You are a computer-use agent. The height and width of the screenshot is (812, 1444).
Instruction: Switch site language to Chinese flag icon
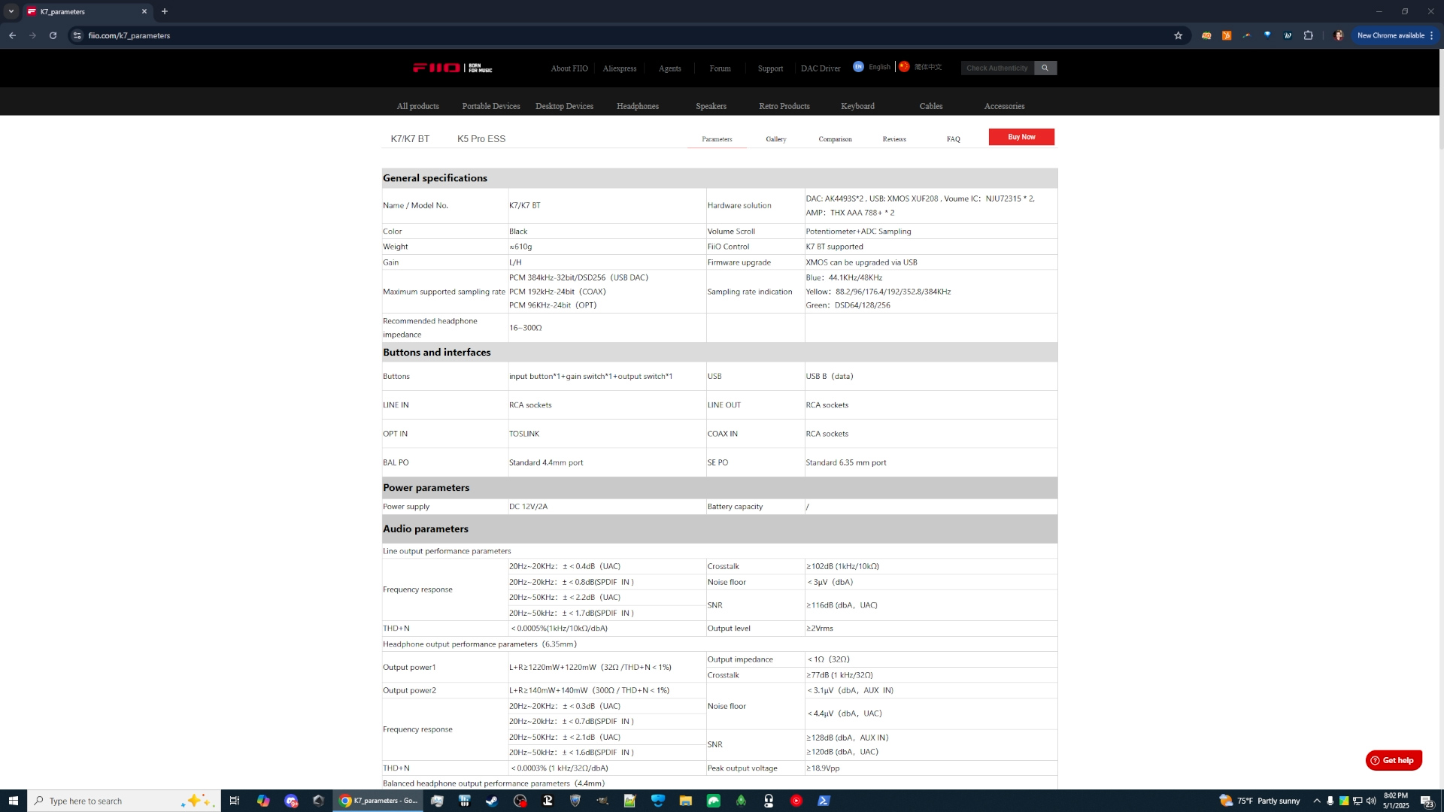[904, 67]
